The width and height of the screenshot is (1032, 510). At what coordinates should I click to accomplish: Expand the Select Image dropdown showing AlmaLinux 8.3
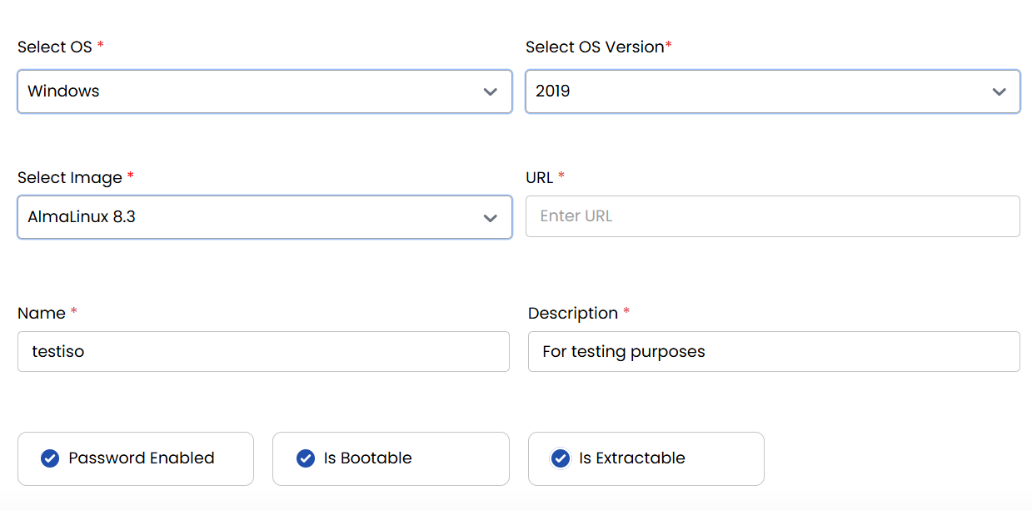click(x=250, y=217)
